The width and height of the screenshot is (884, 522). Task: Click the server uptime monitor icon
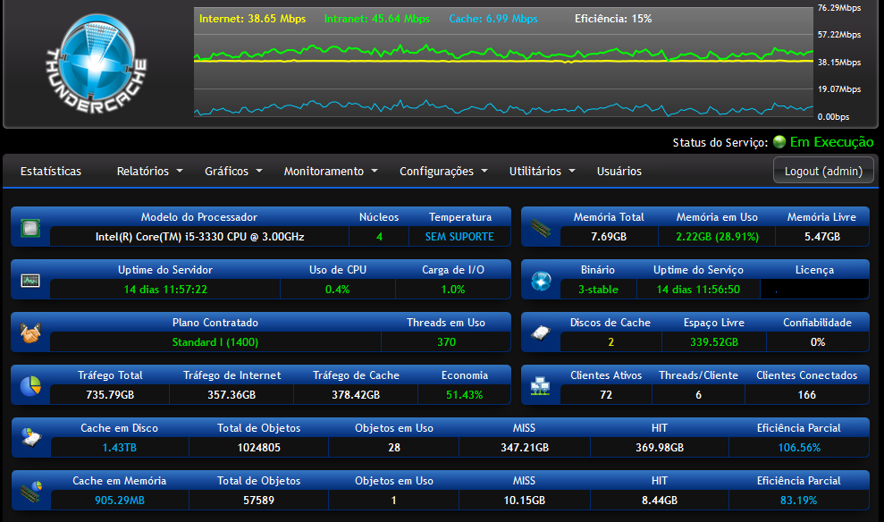(x=30, y=280)
